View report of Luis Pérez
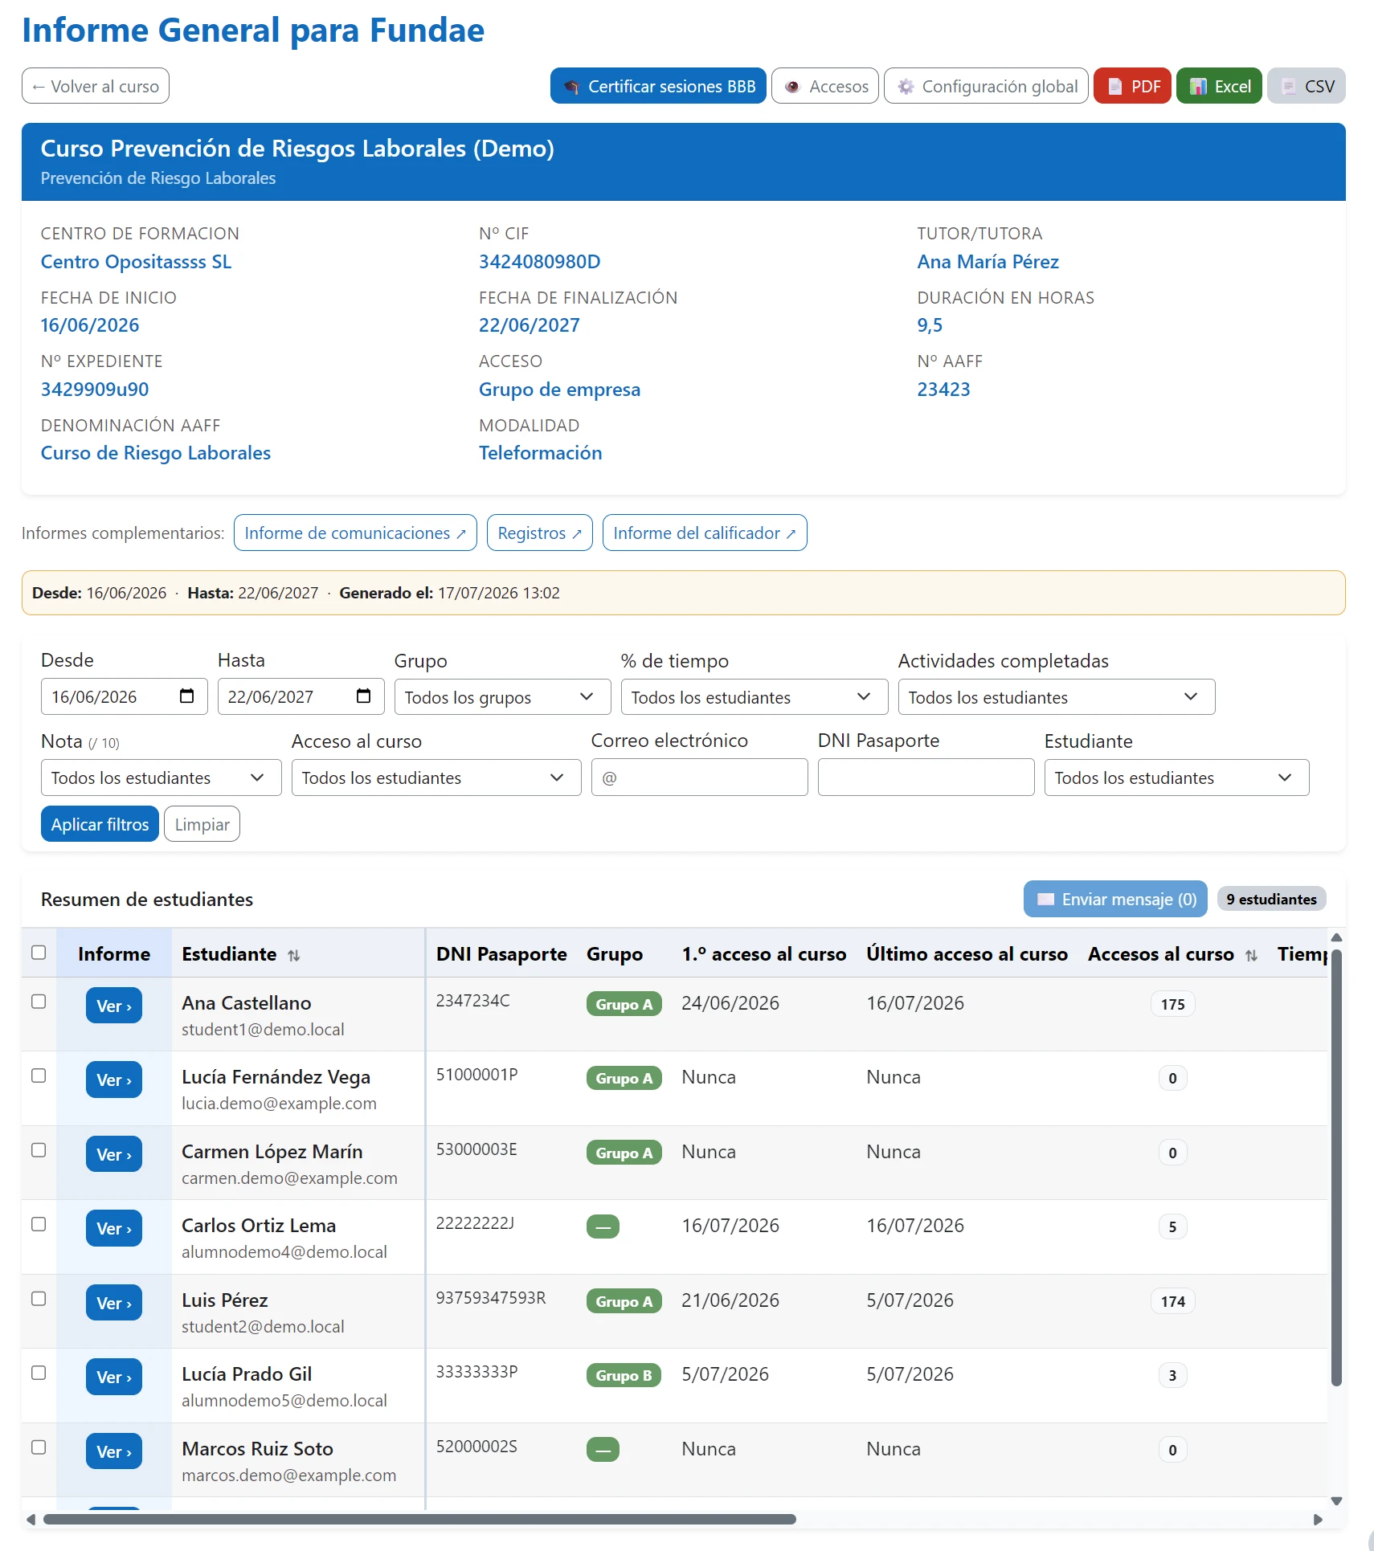 pos(114,1303)
